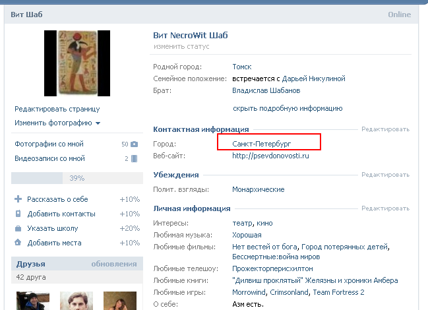Open Дарьей Никулиной profile link

[x=314, y=78]
